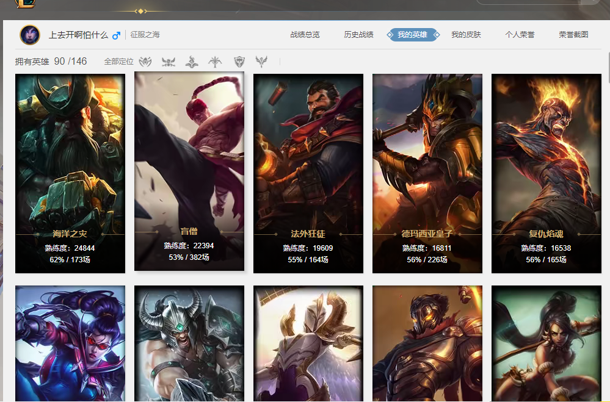Screen dimensions: 610x402
Task: Click the win rate 53% / 382场
Action: pos(189,257)
